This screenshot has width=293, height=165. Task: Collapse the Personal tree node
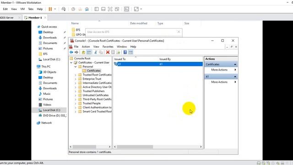(x=76, y=66)
